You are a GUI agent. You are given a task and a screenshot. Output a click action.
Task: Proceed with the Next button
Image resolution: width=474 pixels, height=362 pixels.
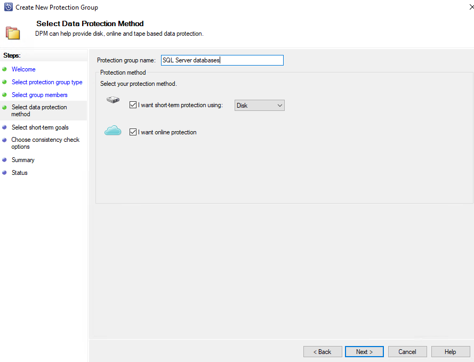click(364, 352)
